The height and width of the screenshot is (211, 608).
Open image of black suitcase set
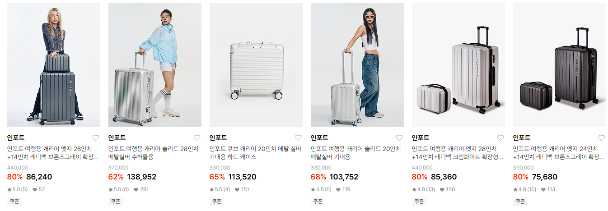[x=560, y=65]
